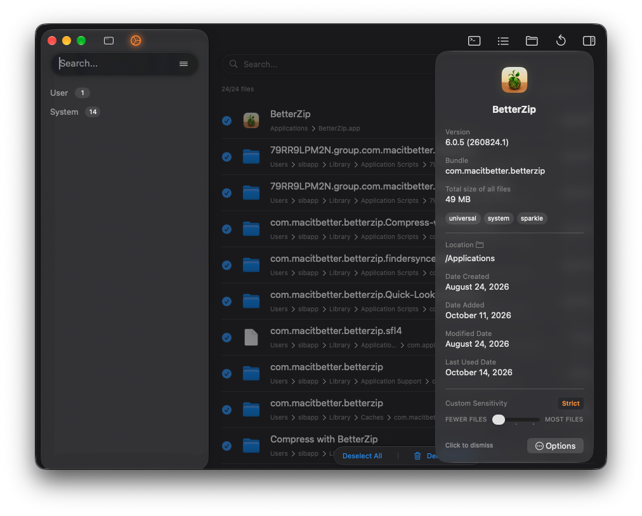Image resolution: width=642 pixels, height=516 pixels.
Task: Click the Strict sensitivity badge
Action: point(570,403)
